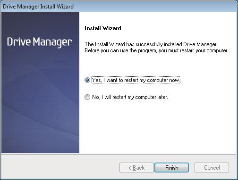
Task: Click the 'Yes, I want to restart my computer now' label
Action: pos(136,80)
